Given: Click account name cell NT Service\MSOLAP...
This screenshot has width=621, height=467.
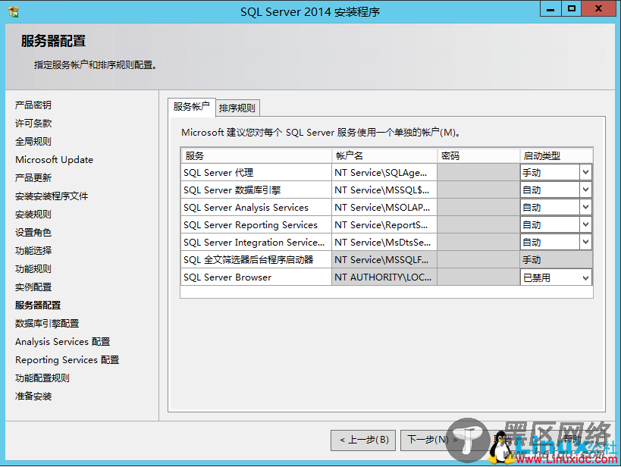Looking at the screenshot, I should (384, 207).
